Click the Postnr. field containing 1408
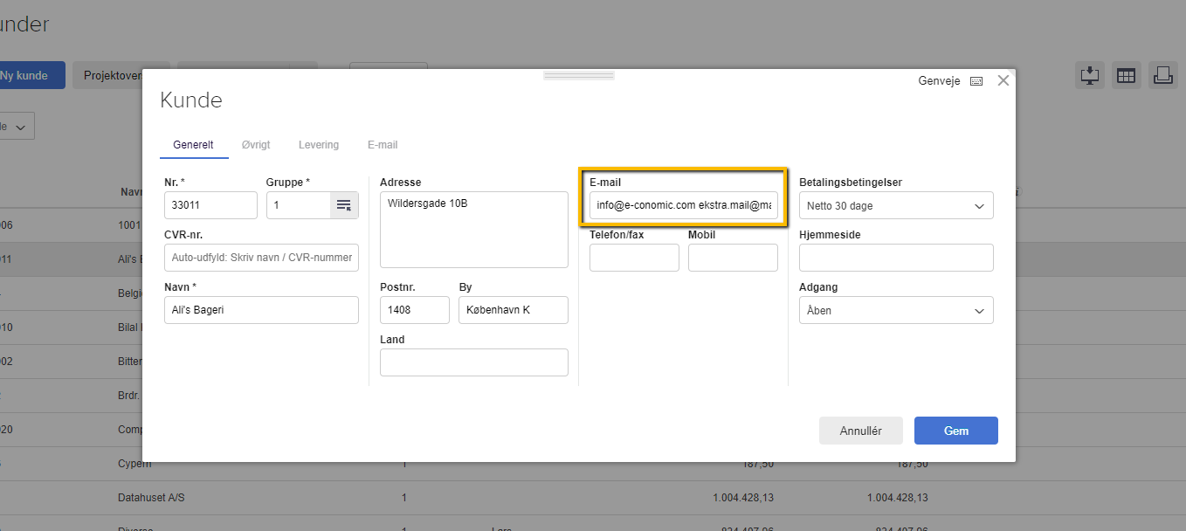Screen dimensions: 1186x531 pyautogui.click(x=414, y=310)
